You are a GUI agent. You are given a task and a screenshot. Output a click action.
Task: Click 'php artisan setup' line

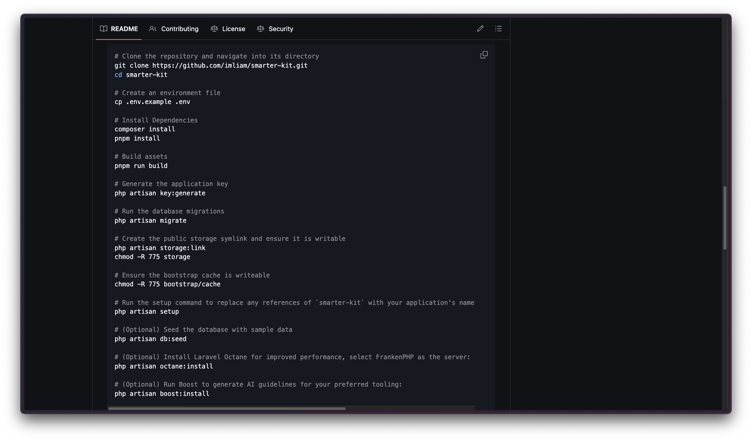(x=147, y=312)
